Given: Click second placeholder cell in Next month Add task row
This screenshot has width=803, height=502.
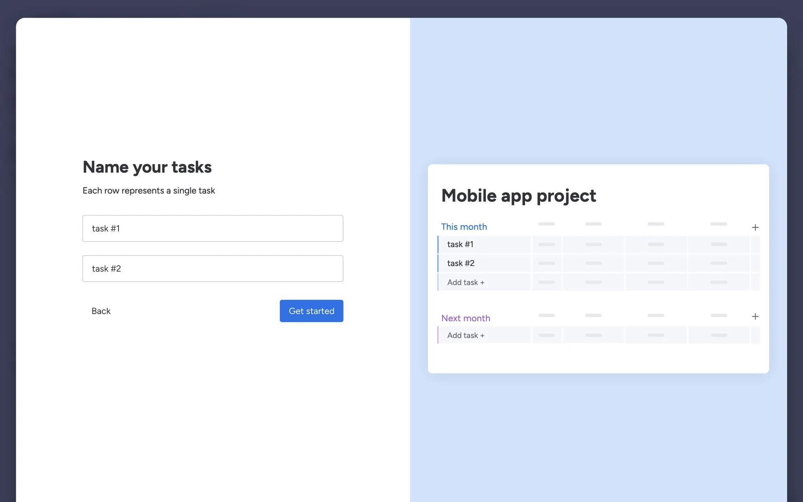Looking at the screenshot, I should pos(593,336).
